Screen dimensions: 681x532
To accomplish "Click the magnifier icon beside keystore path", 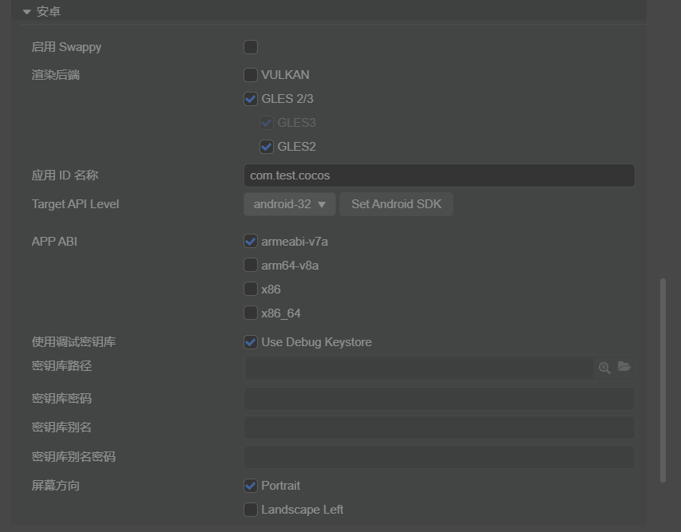I will (x=604, y=368).
